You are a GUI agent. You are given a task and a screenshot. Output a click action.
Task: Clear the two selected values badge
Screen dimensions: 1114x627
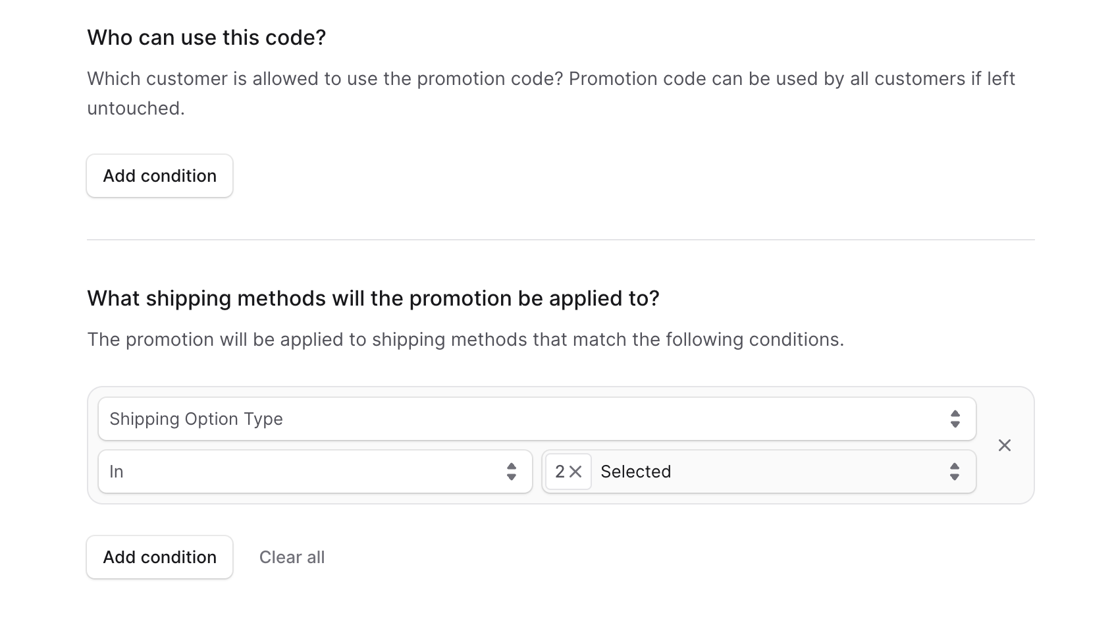577,472
